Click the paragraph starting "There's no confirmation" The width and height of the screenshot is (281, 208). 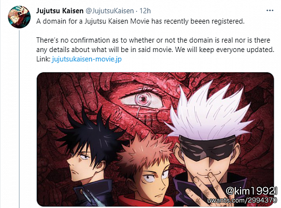click(x=155, y=45)
